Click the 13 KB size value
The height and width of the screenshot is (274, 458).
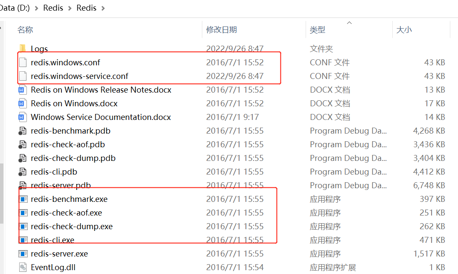coord(435,90)
